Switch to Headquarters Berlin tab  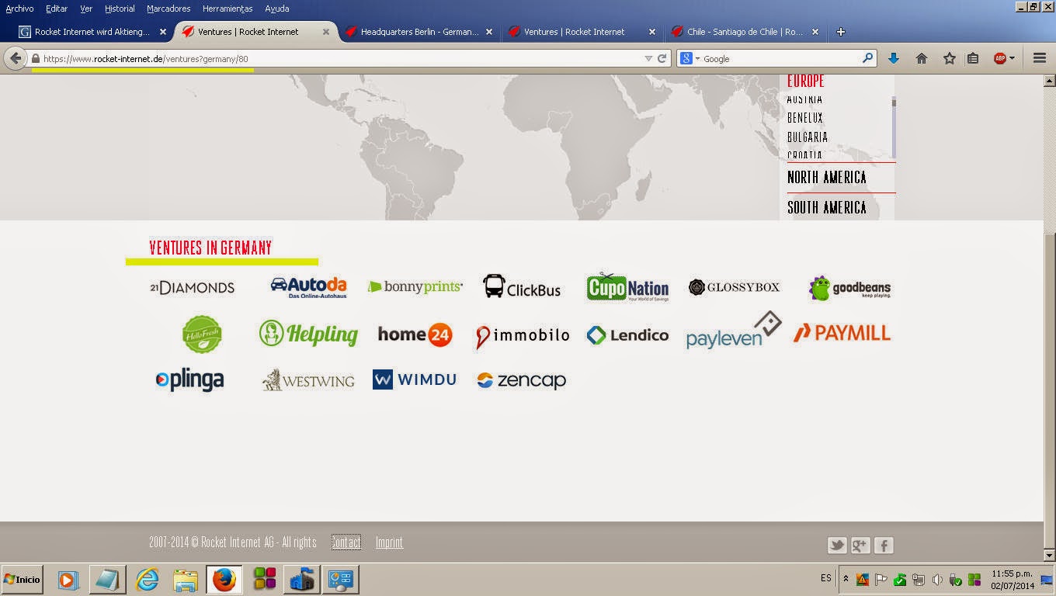click(419, 32)
